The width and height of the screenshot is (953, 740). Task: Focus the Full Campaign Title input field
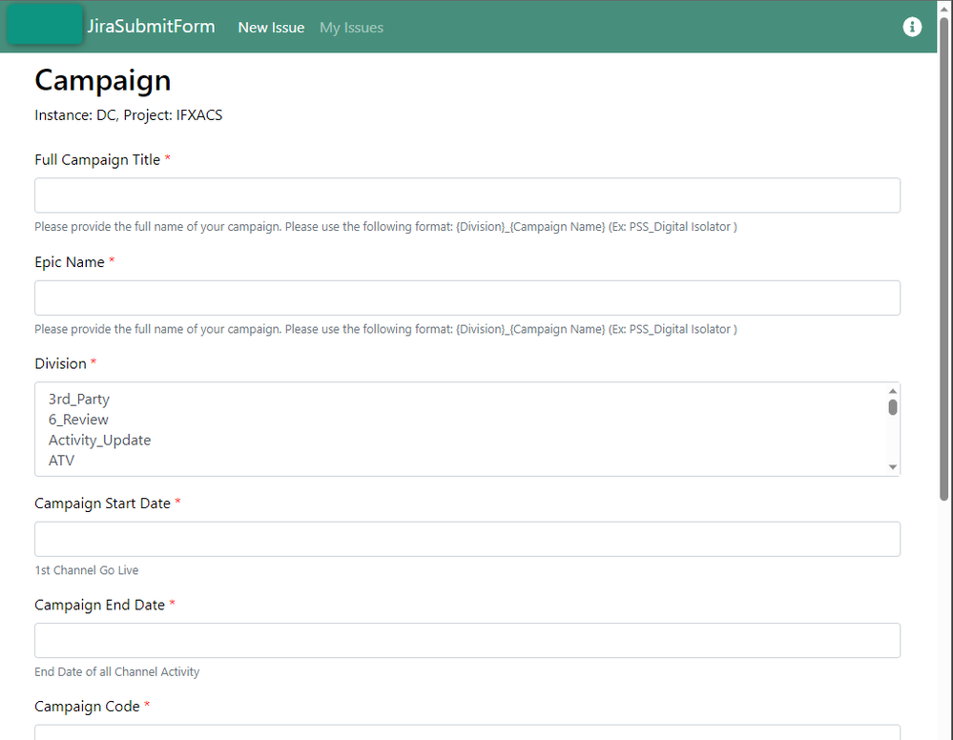pos(467,195)
